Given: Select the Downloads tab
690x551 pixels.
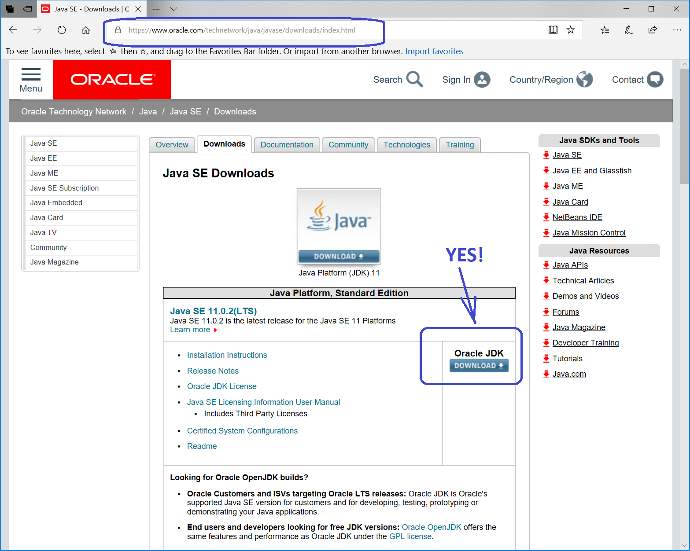Looking at the screenshot, I should tap(224, 144).
